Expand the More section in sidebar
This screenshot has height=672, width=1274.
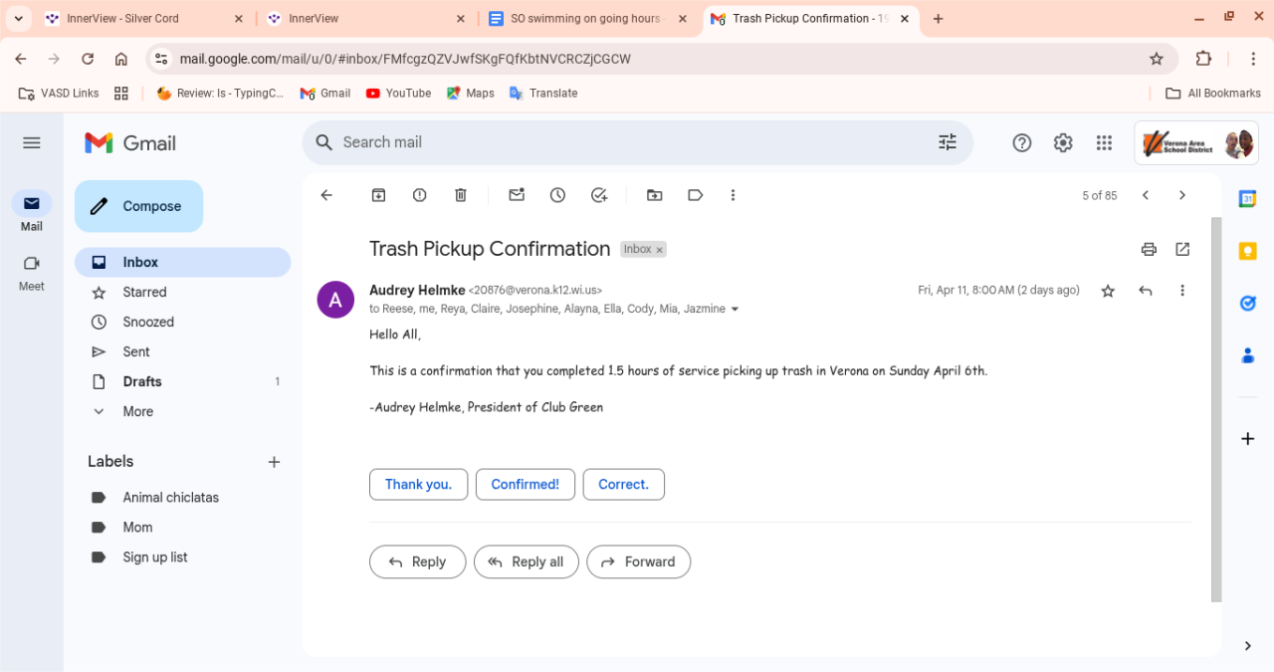137,411
